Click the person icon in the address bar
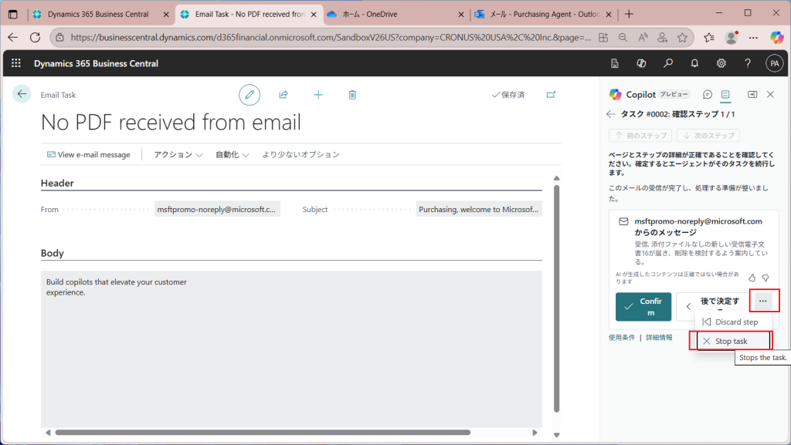This screenshot has height=445, width=791. (x=662, y=37)
